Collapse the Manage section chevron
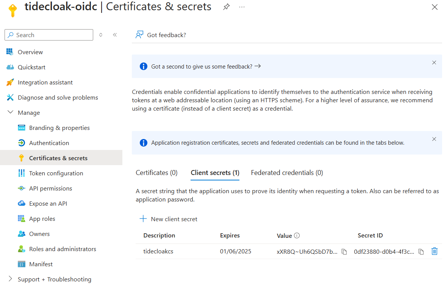444x292 pixels. (x=10, y=112)
